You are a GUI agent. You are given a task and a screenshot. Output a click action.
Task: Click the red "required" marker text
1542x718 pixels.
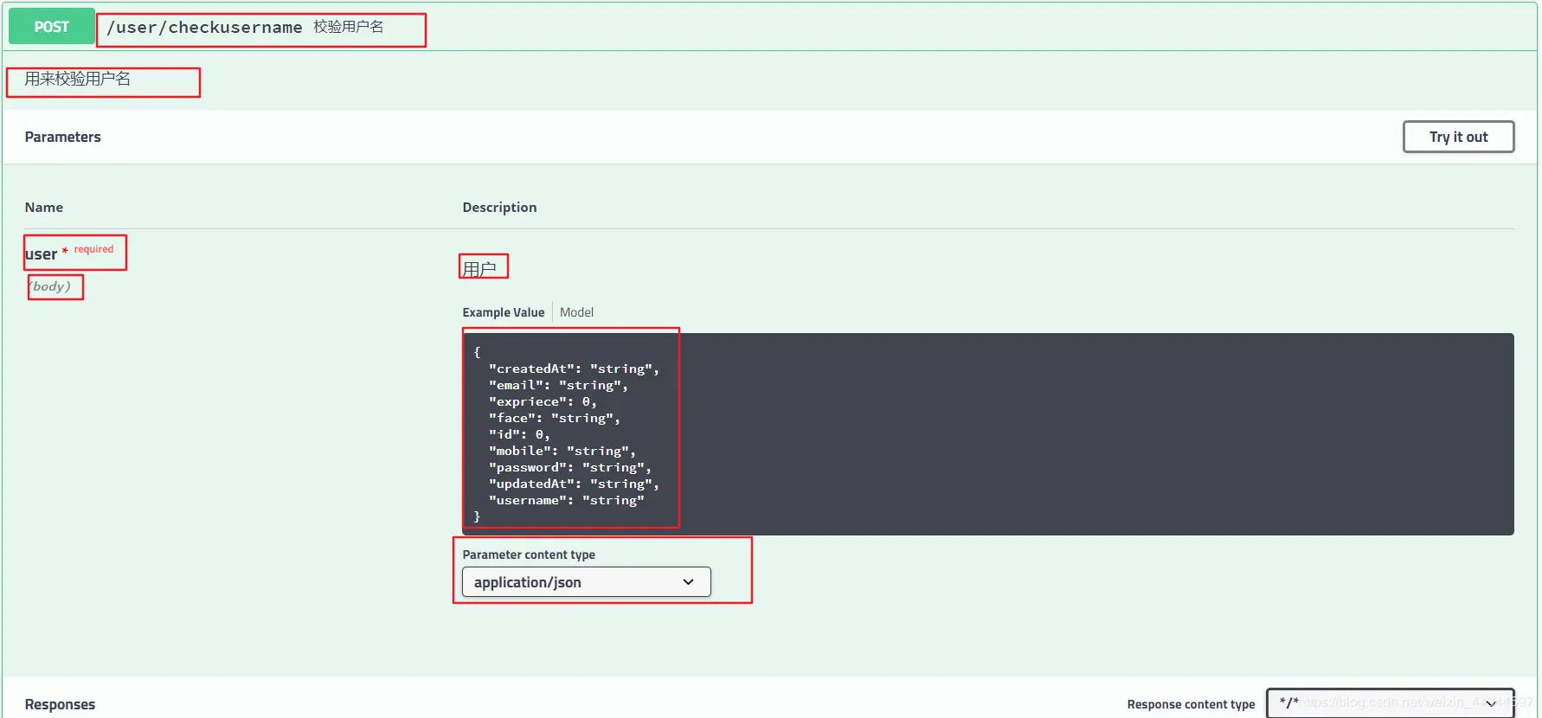93,249
